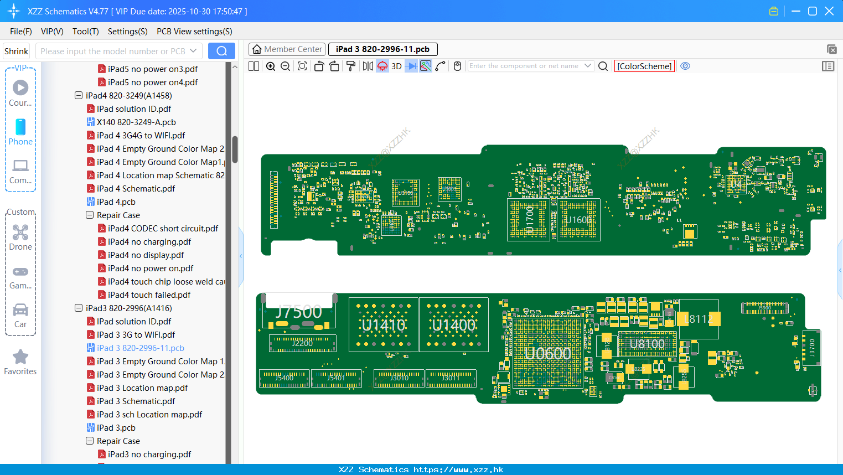
Task: Collapse Repair Case above iPad3 no charging.pdf
Action: tap(90, 441)
